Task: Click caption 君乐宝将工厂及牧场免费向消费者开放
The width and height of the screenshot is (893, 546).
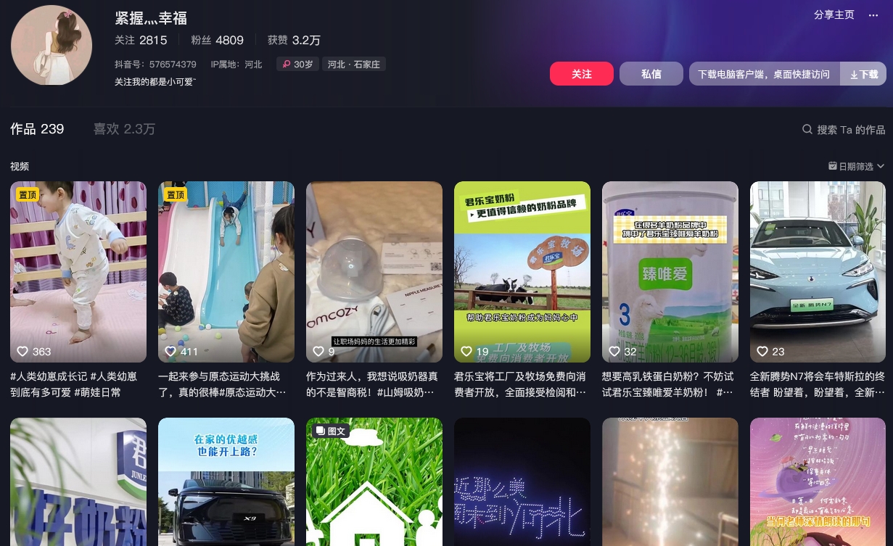Action: 519,384
